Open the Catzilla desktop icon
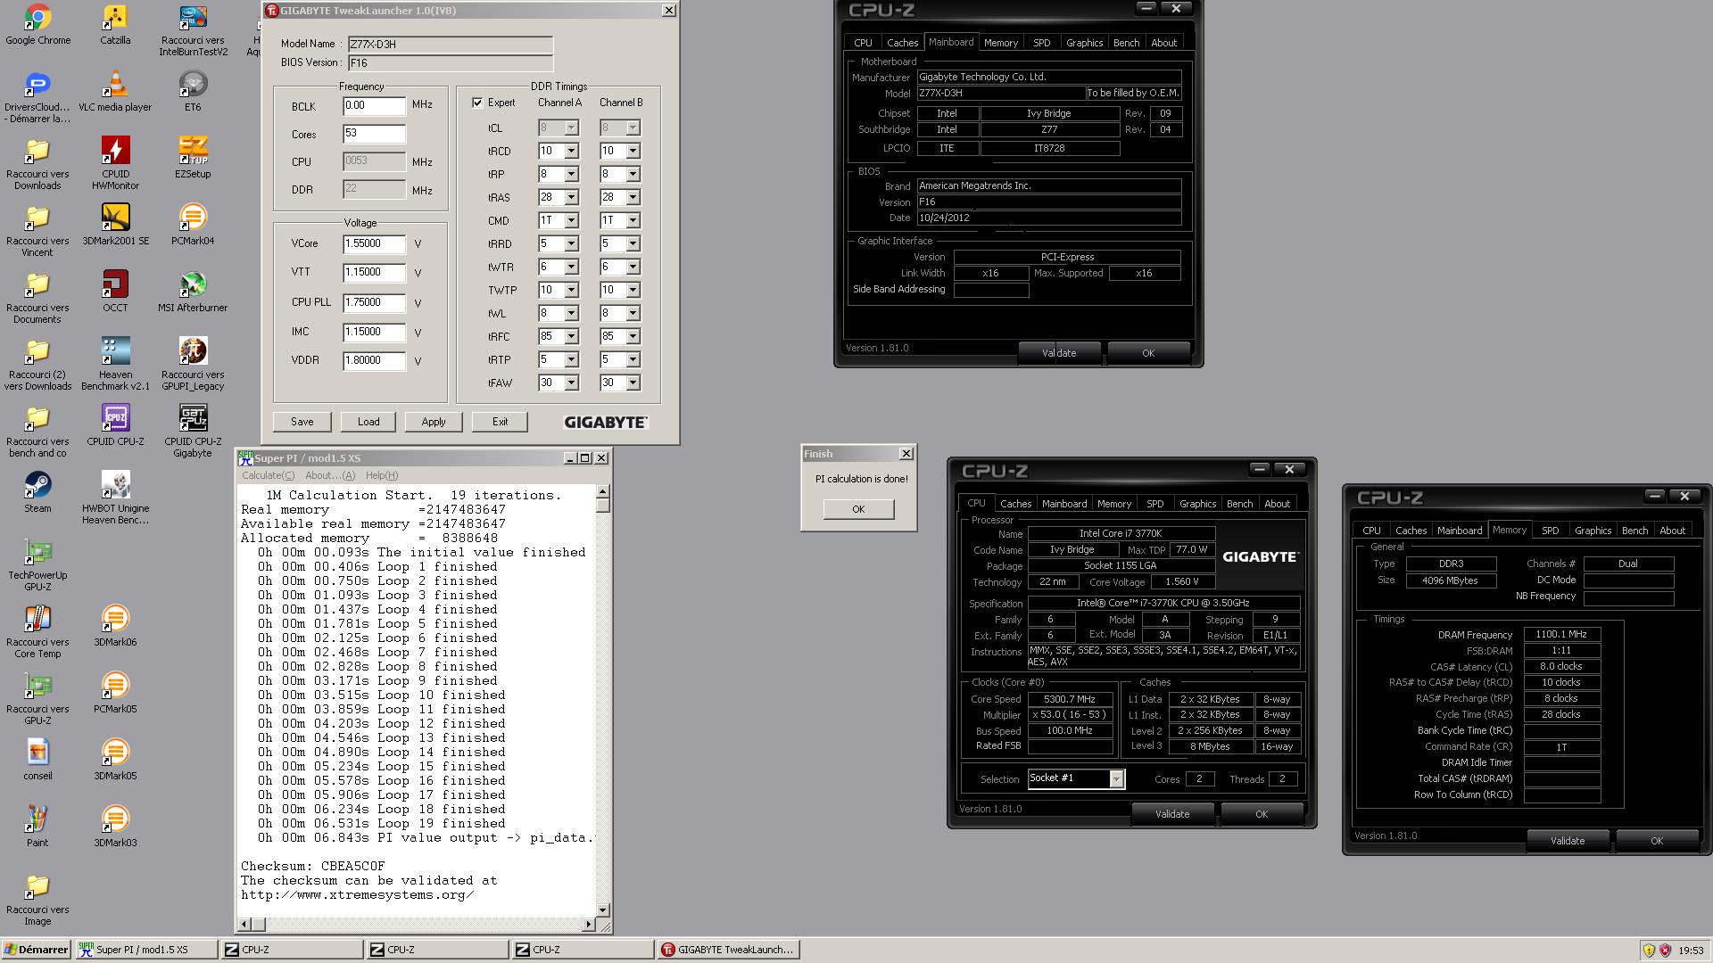Viewport: 1713px width, 963px height. [x=115, y=24]
